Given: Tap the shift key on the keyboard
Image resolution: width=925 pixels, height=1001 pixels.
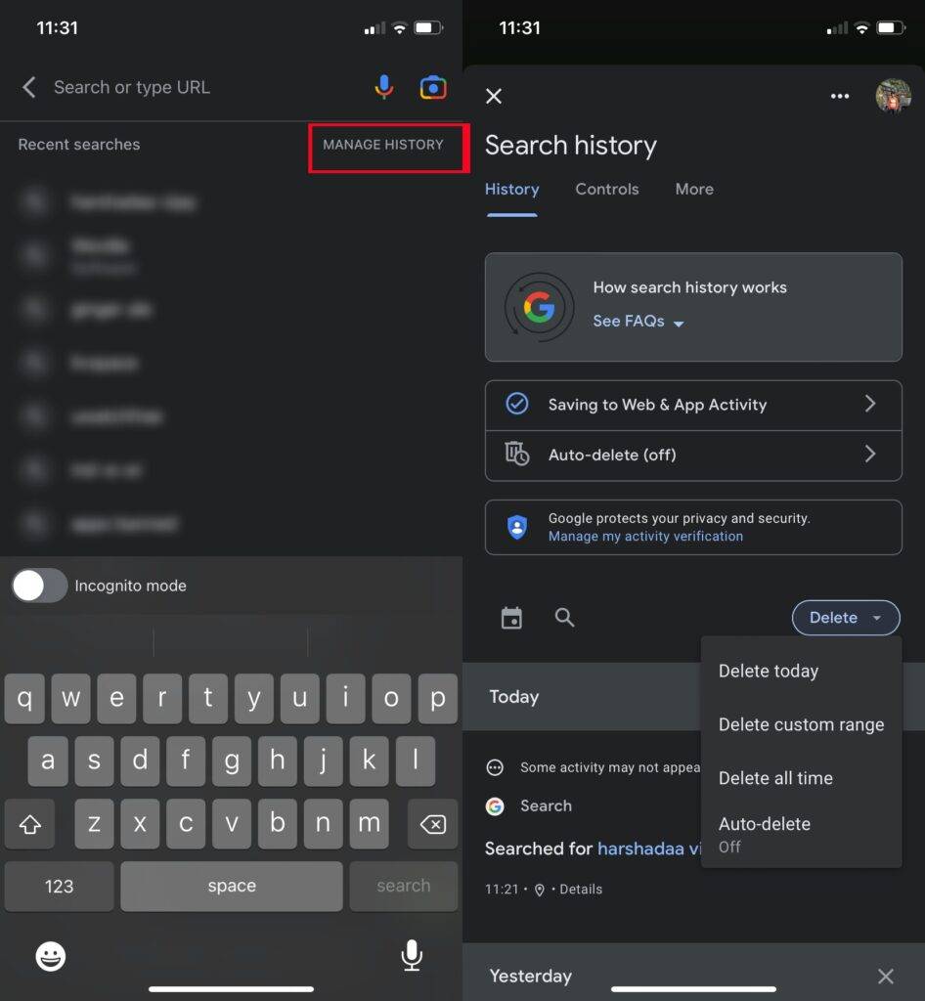Looking at the screenshot, I should pyautogui.click(x=29, y=824).
